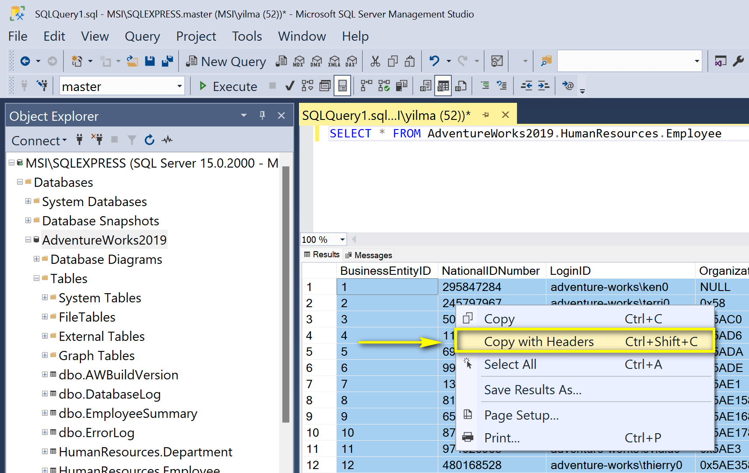Toggle Include Client Statistics

[401, 86]
